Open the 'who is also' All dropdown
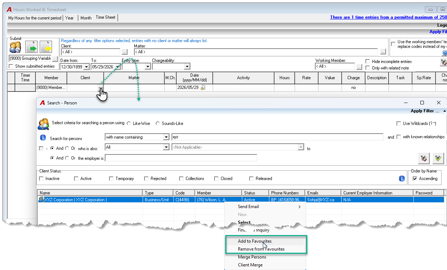447x270 pixels. point(166,147)
